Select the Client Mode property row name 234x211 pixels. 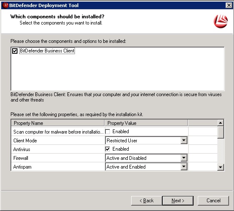[25, 141]
